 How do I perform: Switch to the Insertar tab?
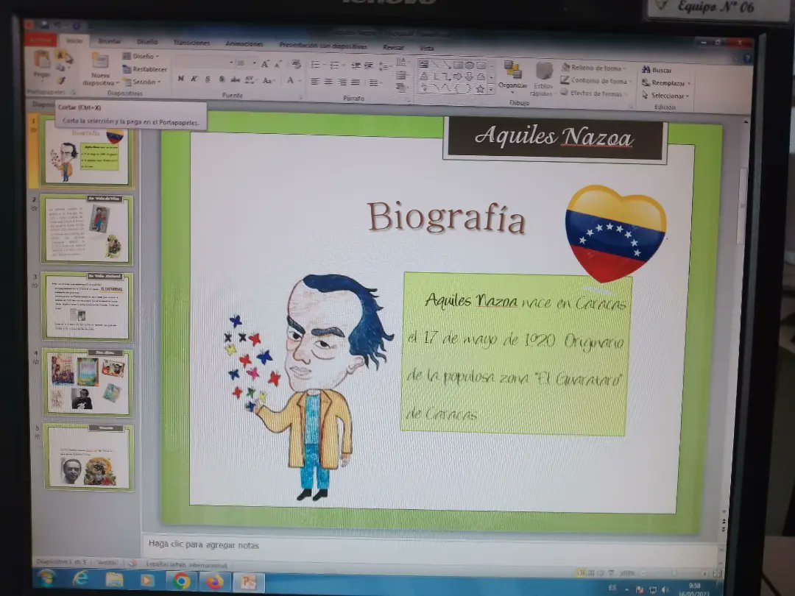[x=110, y=41]
